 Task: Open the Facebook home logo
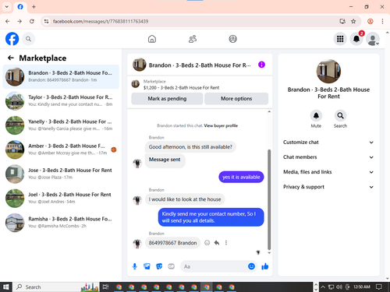tap(12, 39)
